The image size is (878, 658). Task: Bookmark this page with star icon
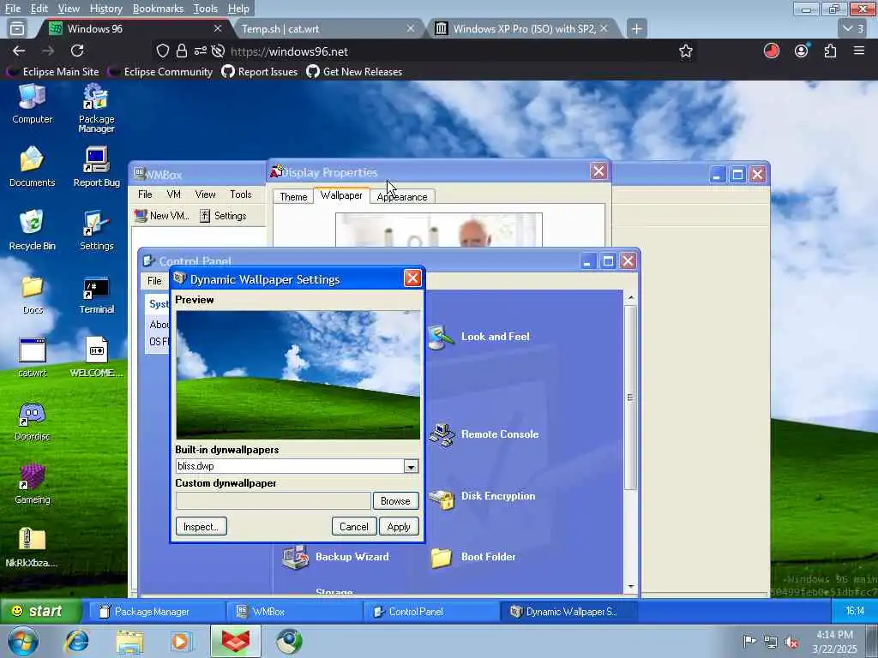pos(686,51)
